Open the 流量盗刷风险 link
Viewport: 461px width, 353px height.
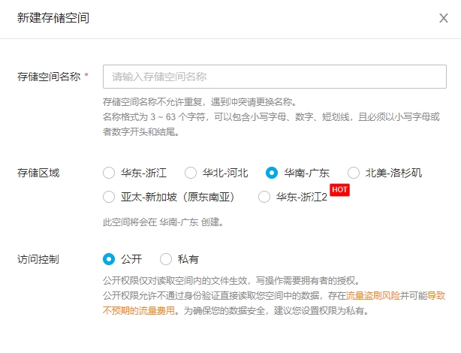click(377, 296)
